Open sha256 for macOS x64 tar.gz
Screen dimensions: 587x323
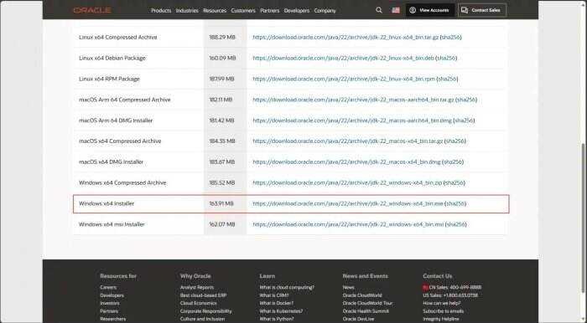(455, 141)
